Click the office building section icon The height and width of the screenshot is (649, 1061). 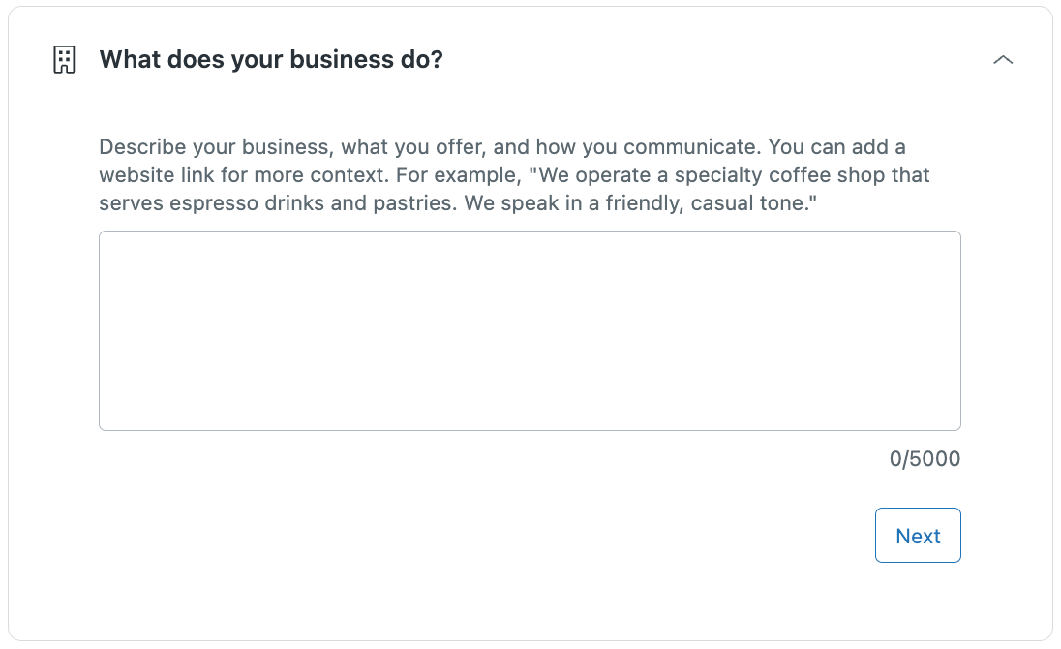(x=63, y=60)
